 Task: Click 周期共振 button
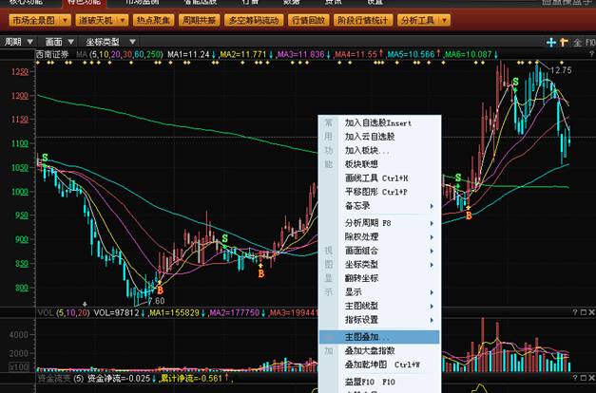[199, 21]
